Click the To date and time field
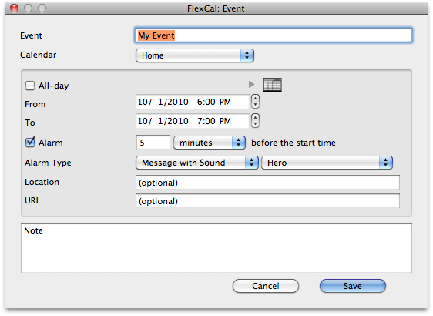The width and height of the screenshot is (433, 316). [x=193, y=121]
